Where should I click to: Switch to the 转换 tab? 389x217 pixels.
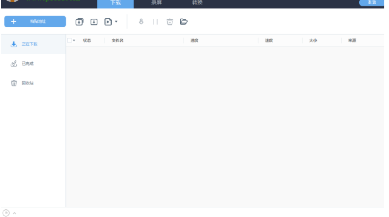pyautogui.click(x=197, y=3)
